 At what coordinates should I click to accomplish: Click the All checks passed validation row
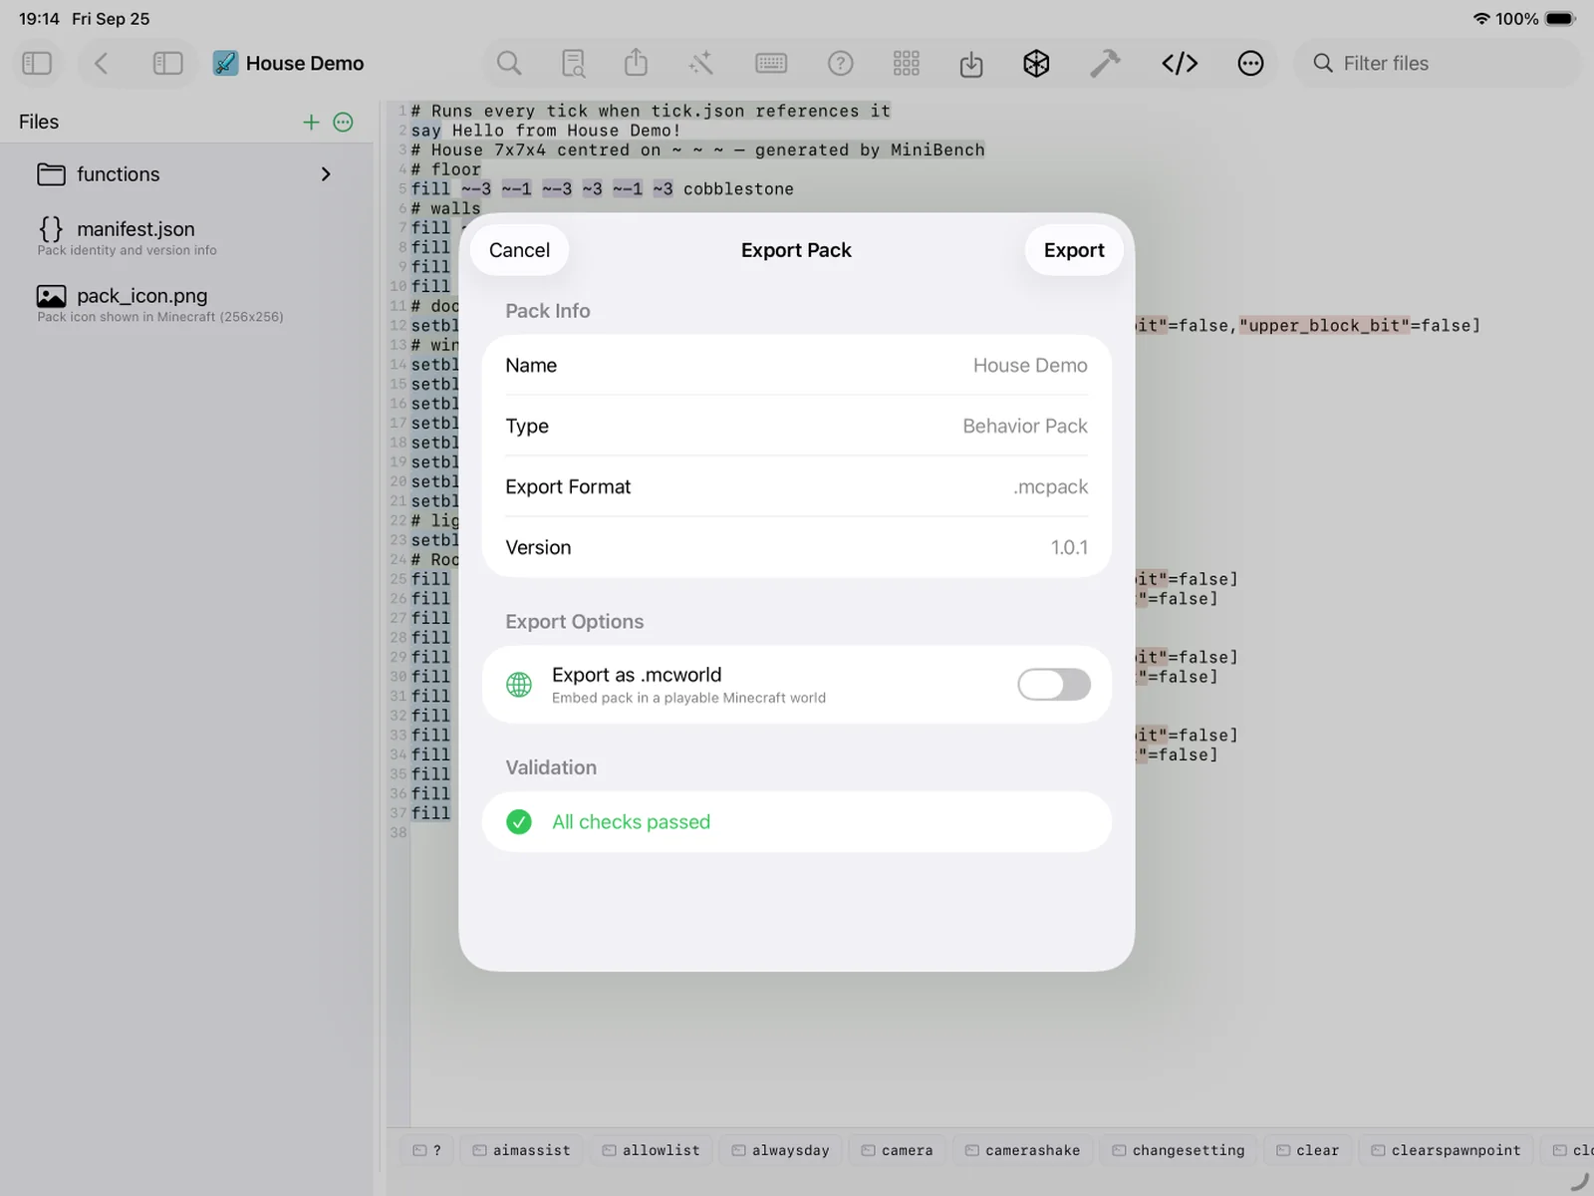[796, 822]
